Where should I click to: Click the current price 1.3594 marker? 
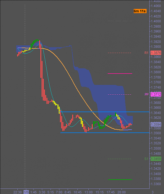[156, 124]
